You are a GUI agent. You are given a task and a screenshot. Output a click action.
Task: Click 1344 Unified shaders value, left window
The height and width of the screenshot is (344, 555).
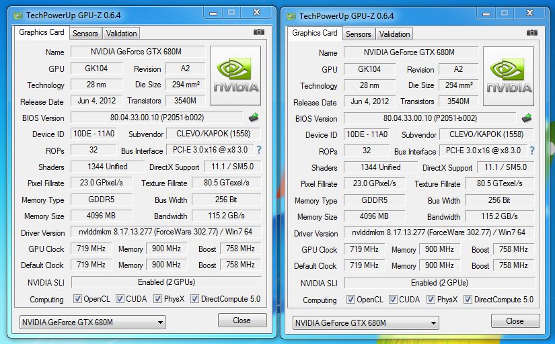(107, 167)
